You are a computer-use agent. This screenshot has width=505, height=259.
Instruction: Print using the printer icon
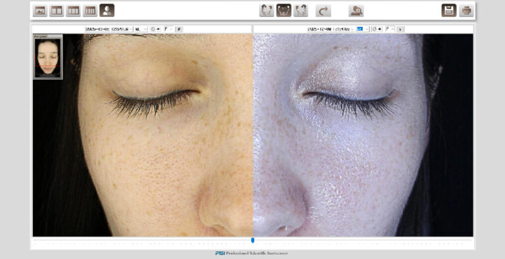[x=466, y=11]
